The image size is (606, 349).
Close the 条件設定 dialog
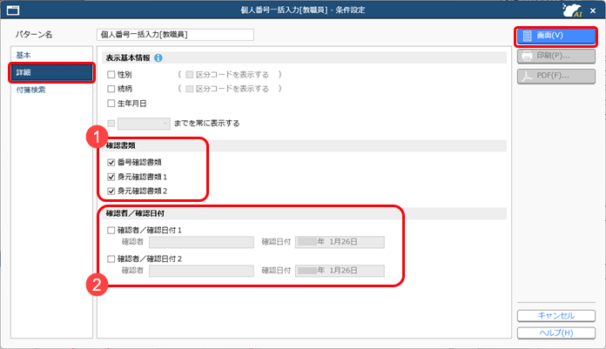(x=593, y=10)
